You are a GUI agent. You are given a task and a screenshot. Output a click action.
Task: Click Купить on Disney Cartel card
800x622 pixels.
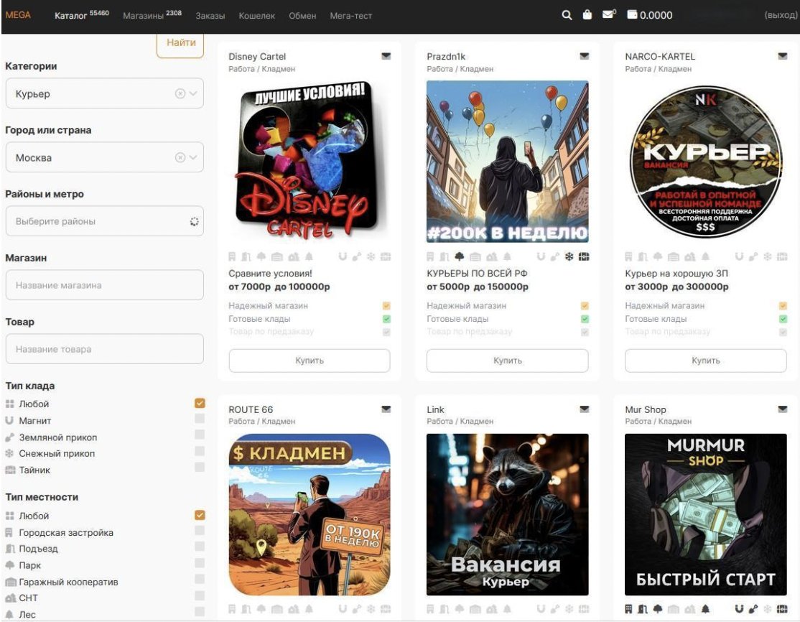point(310,361)
